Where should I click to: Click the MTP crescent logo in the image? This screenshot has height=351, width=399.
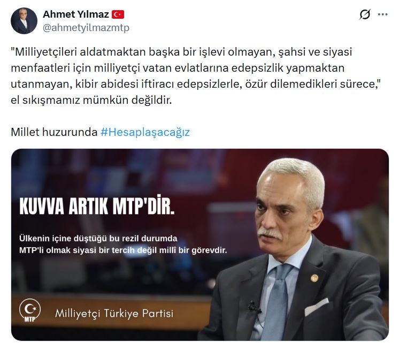point(30,310)
